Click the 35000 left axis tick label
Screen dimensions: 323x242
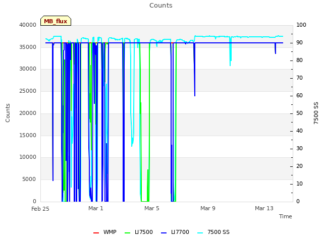28,47
